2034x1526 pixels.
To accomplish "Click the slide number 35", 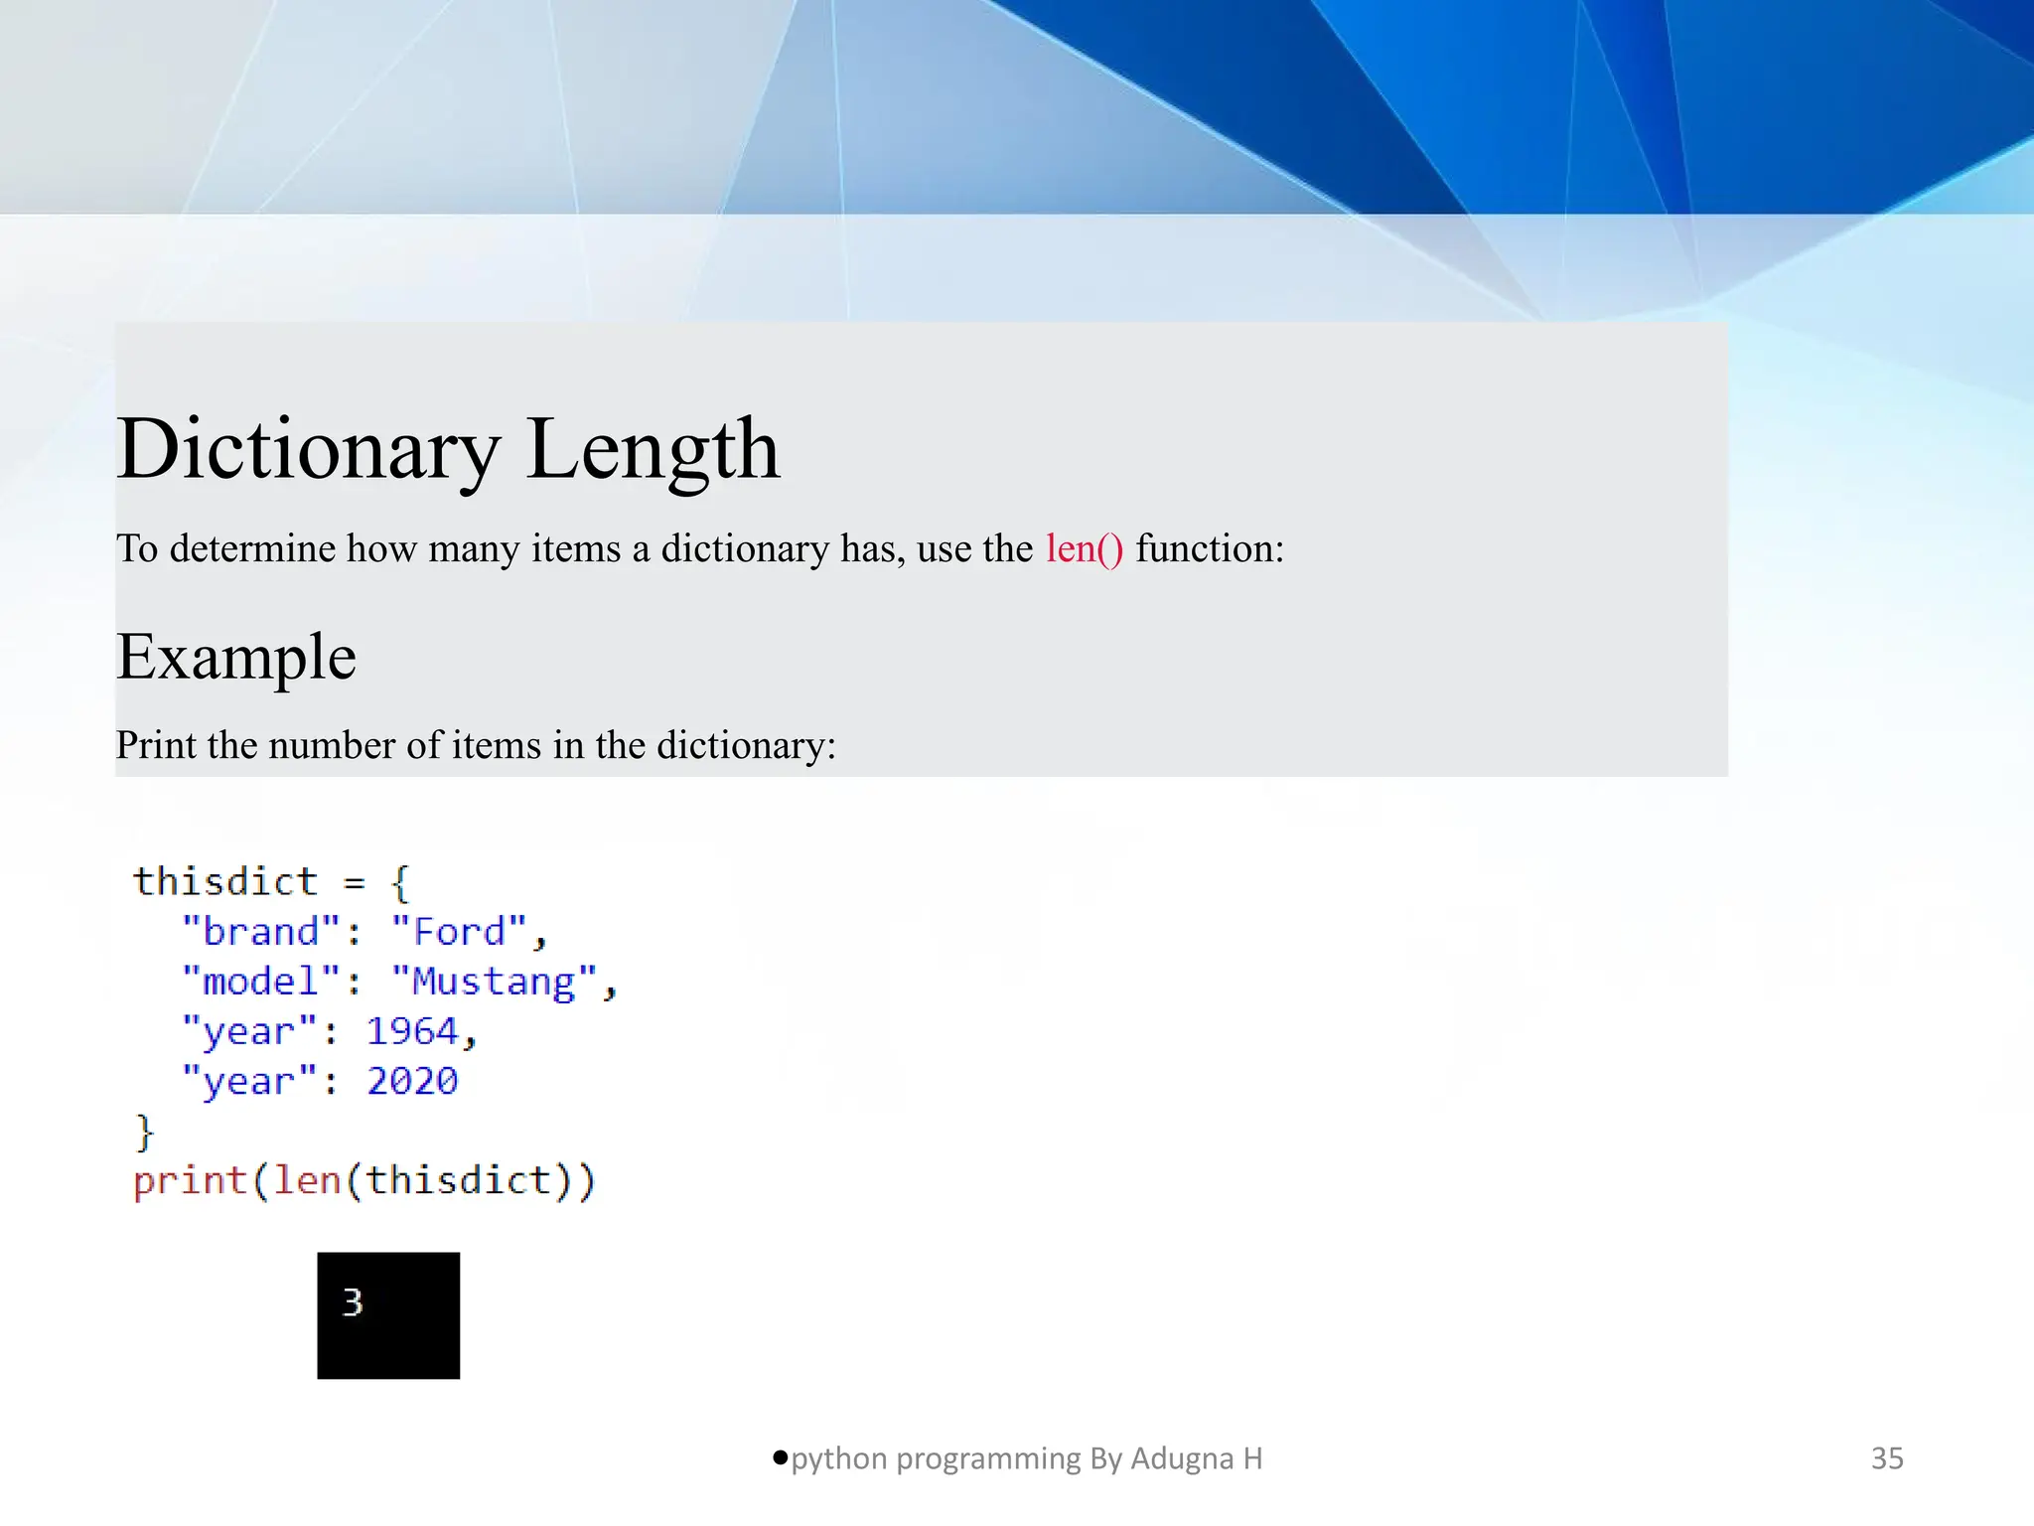I will [1887, 1458].
